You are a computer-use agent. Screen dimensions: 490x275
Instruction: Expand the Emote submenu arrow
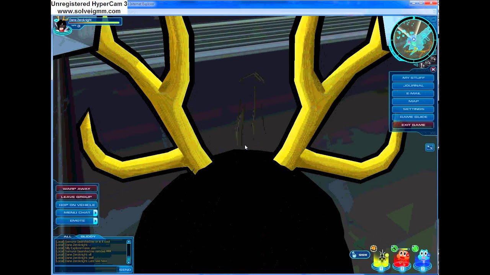95,221
